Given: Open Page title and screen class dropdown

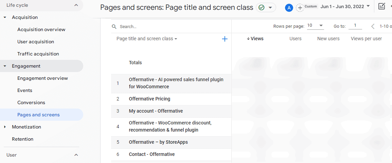Looking at the screenshot, I should pos(147,39).
